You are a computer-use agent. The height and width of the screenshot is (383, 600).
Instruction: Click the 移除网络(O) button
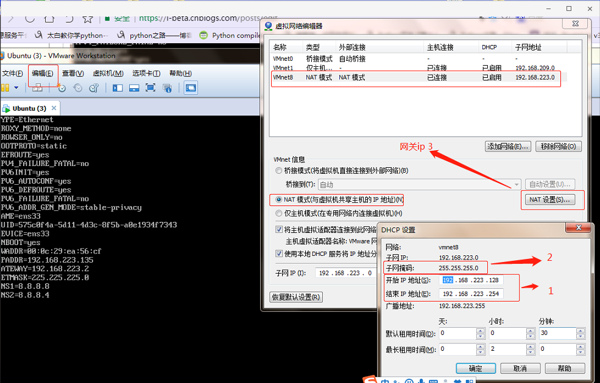coord(559,147)
